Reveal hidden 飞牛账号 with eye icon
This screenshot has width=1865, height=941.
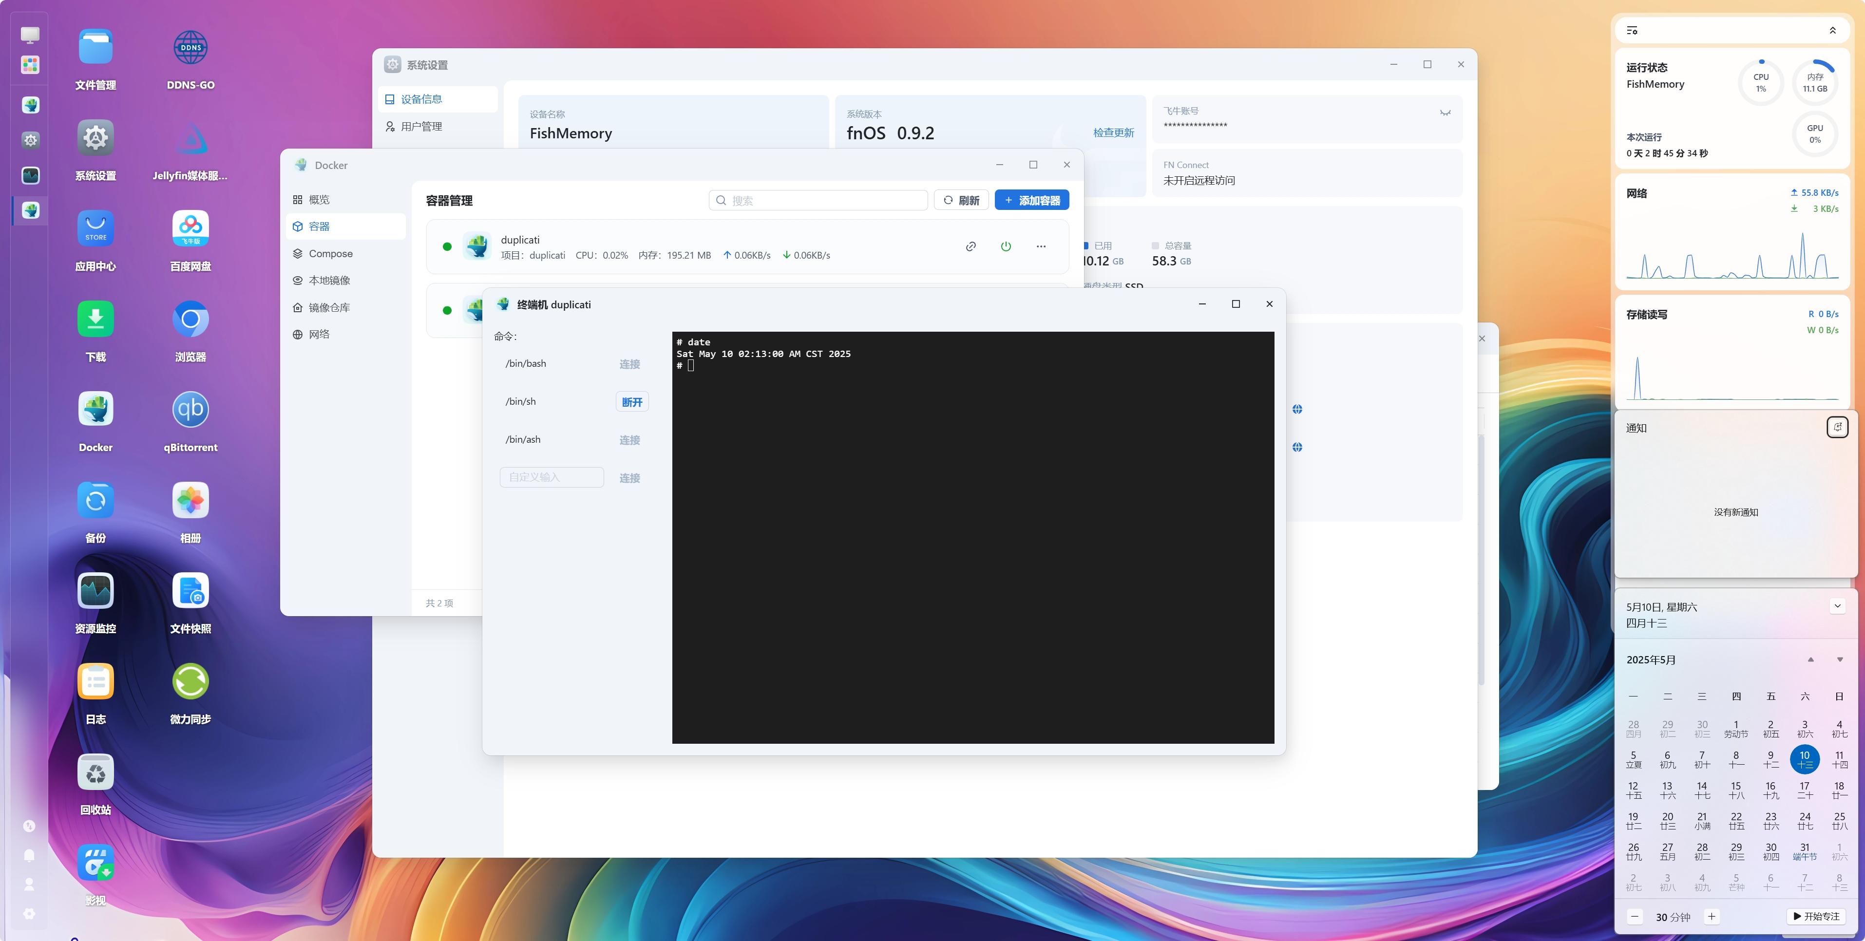pyautogui.click(x=1445, y=112)
